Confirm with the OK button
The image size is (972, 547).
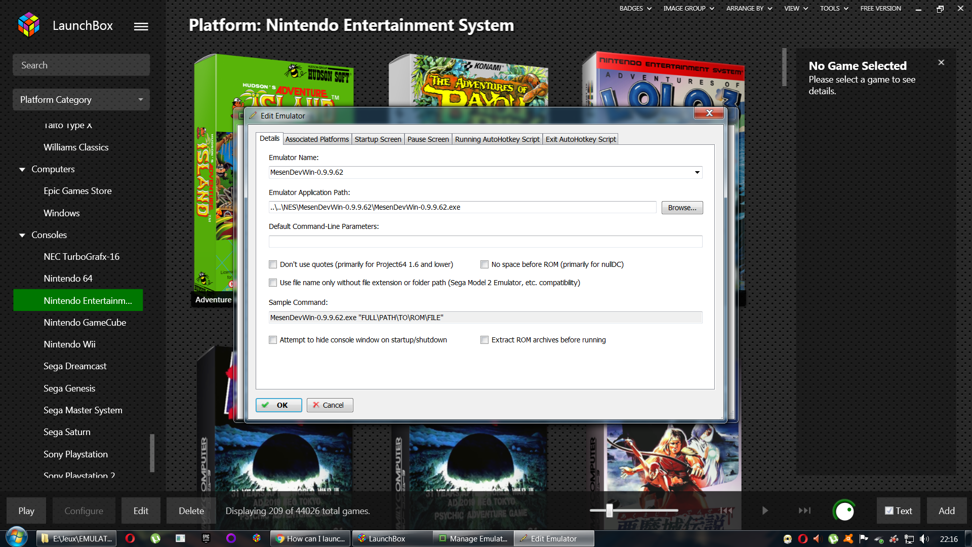coord(278,405)
